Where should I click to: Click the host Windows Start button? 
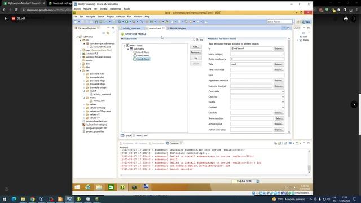tap(5, 199)
